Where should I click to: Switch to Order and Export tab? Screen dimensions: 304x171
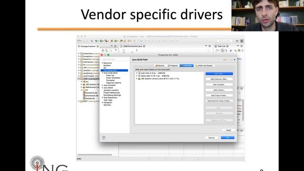click(x=204, y=66)
